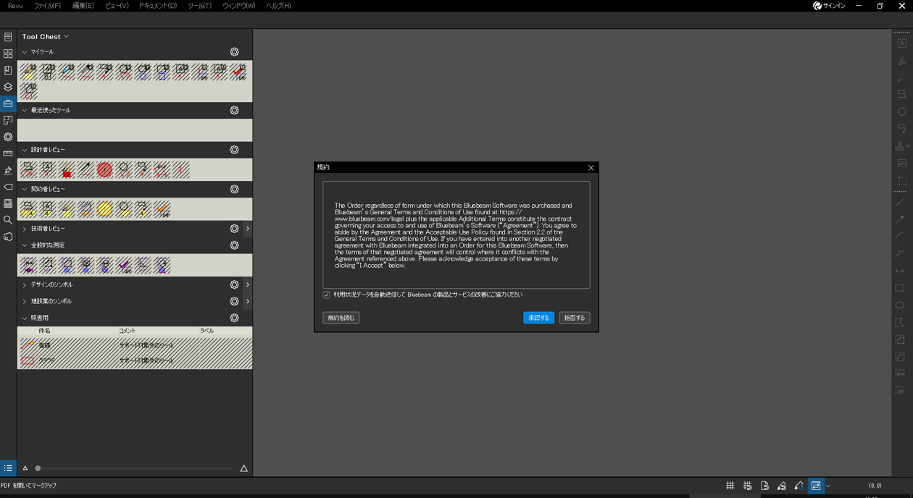Open settings gear for 最近使ったツール
The image size is (913, 498).
point(234,110)
